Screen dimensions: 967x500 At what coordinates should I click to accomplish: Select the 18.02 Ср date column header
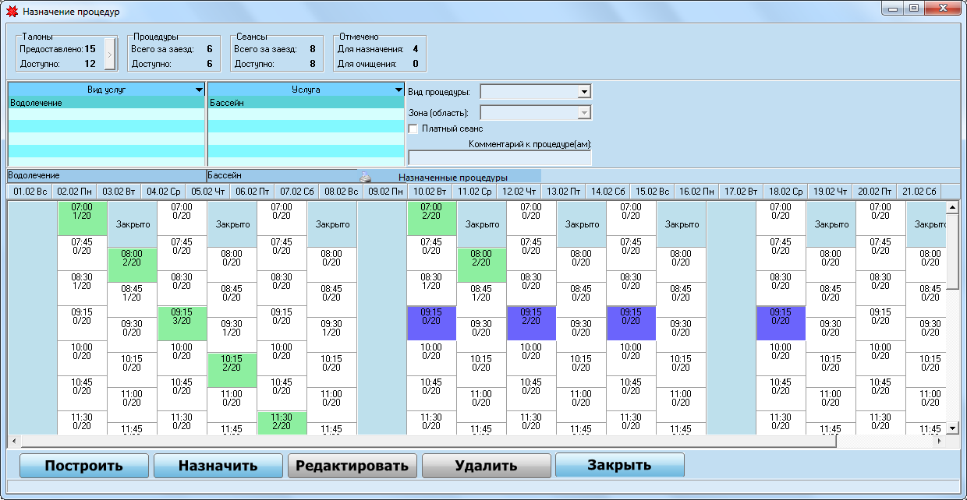pyautogui.click(x=786, y=191)
